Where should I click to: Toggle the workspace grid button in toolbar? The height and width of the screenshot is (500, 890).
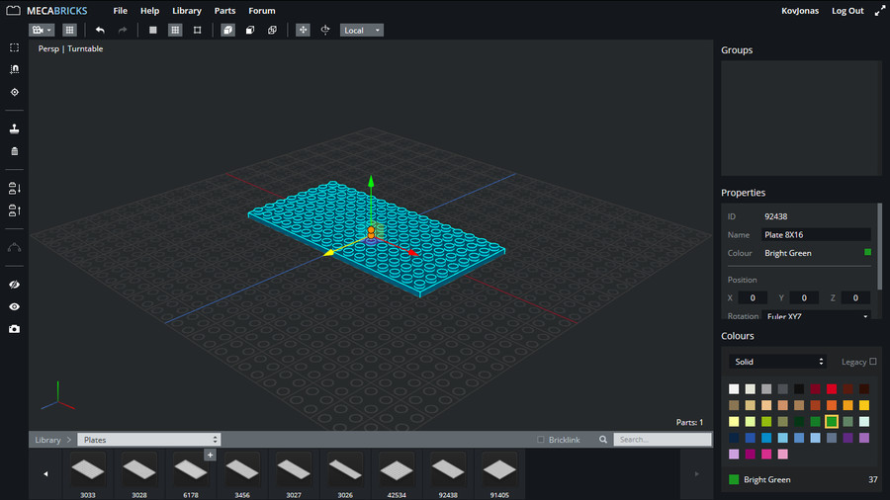69,30
